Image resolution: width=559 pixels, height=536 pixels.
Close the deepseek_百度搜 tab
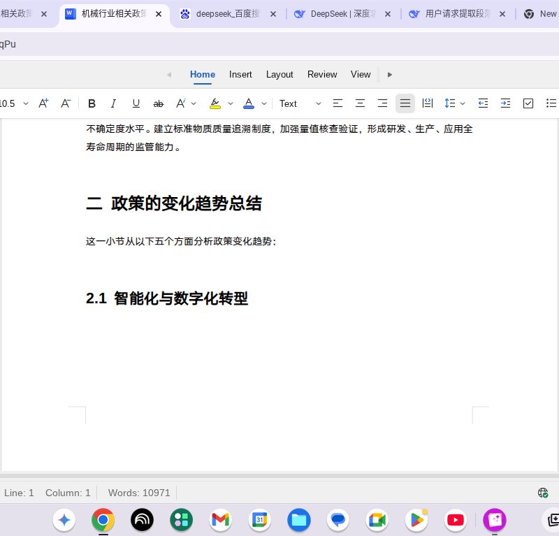(273, 14)
